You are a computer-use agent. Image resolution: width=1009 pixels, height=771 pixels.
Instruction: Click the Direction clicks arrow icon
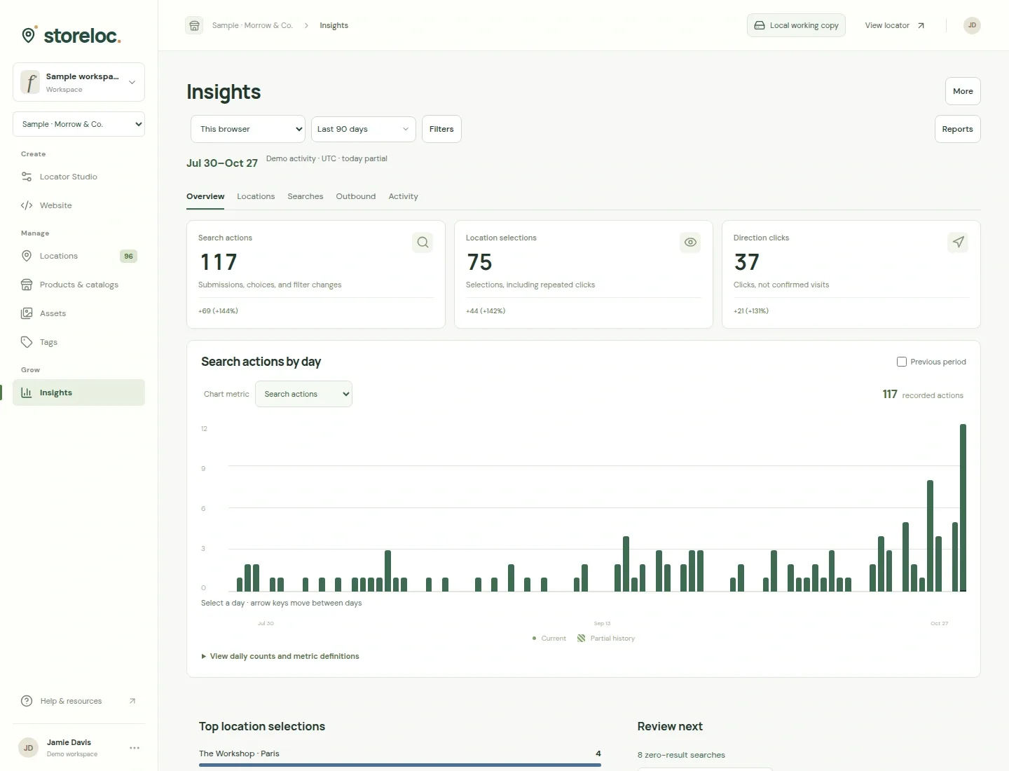(958, 243)
